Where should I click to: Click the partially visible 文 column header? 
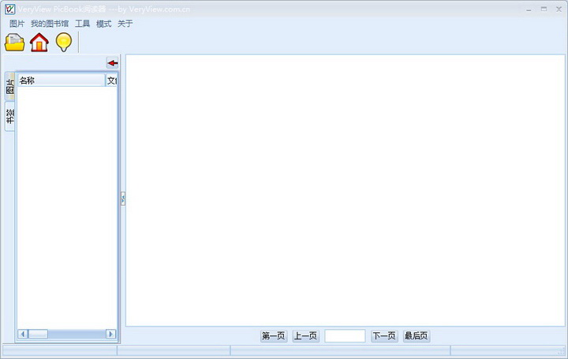(x=111, y=80)
